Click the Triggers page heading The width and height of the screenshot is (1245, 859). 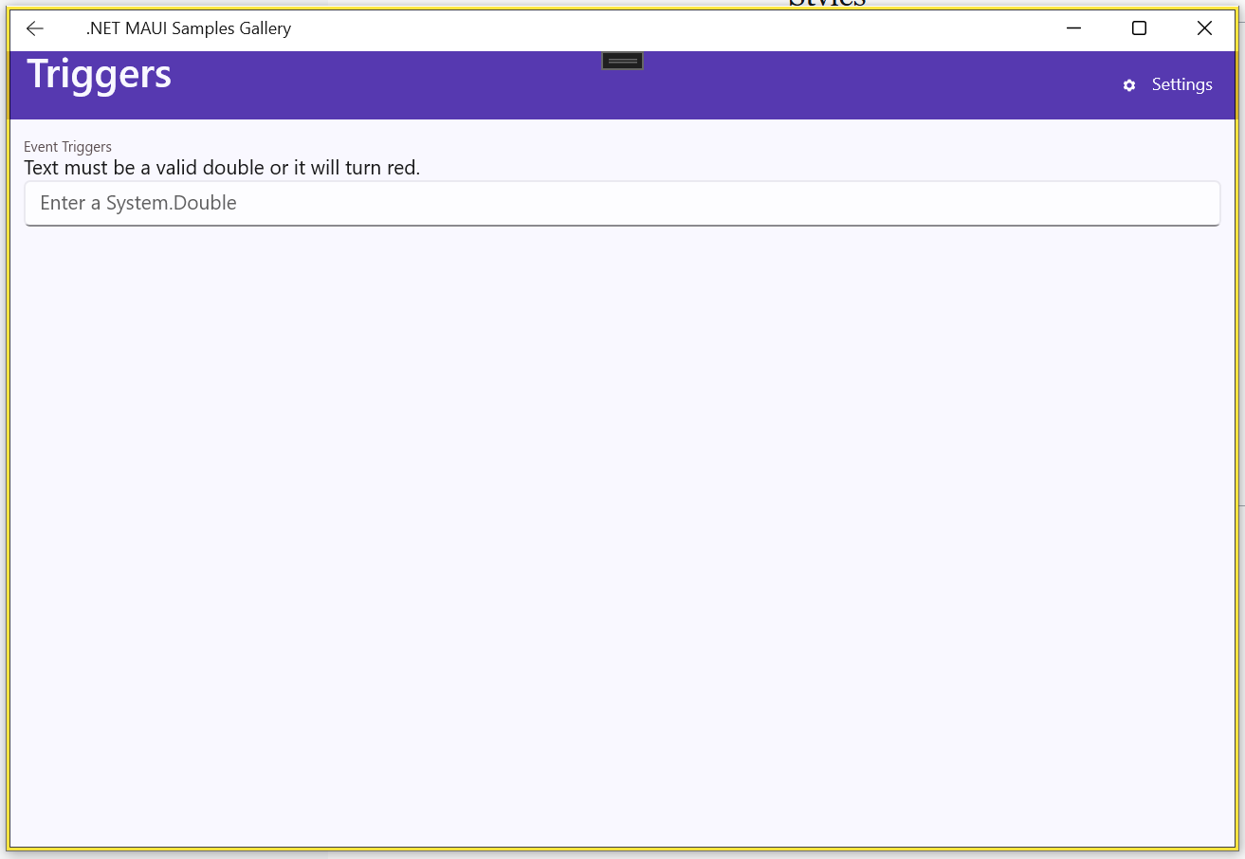(100, 74)
